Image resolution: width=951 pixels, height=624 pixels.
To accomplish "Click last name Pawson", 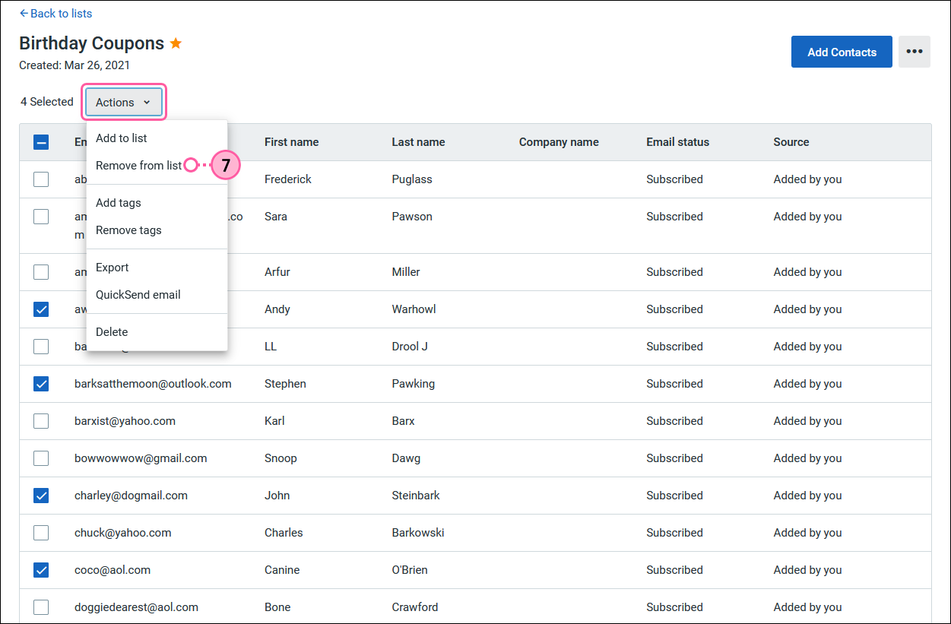I will (x=412, y=217).
